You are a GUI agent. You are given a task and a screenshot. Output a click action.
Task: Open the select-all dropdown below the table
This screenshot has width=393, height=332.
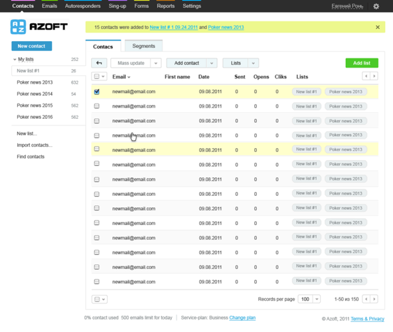point(100,299)
